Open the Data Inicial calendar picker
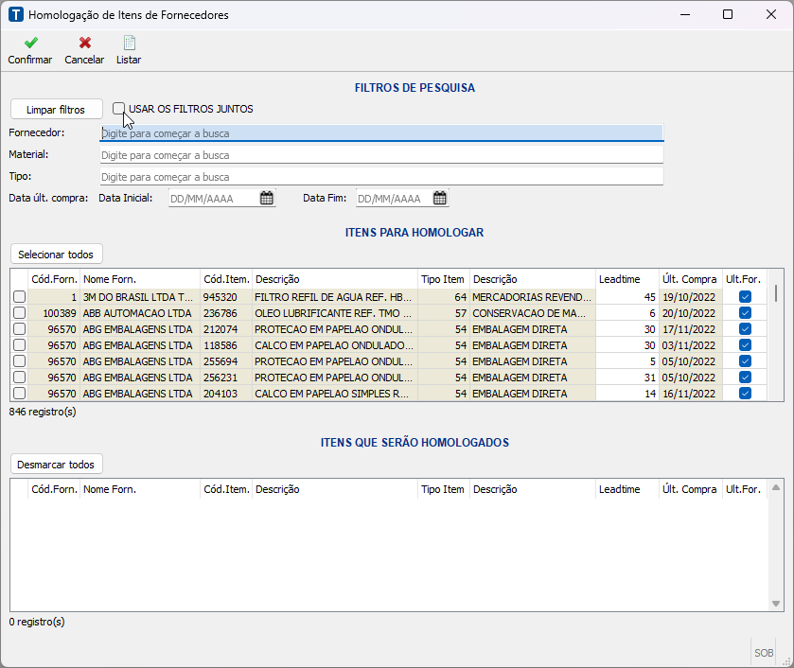This screenshot has height=668, width=794. pyautogui.click(x=267, y=199)
